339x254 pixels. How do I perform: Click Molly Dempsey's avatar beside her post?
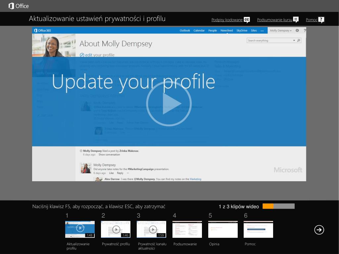(86, 168)
